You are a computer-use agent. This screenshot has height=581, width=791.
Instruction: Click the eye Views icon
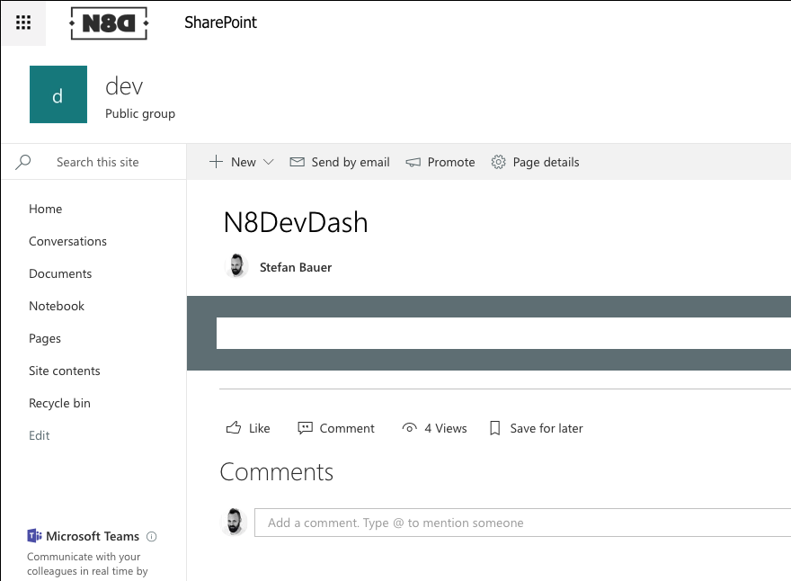tap(409, 428)
